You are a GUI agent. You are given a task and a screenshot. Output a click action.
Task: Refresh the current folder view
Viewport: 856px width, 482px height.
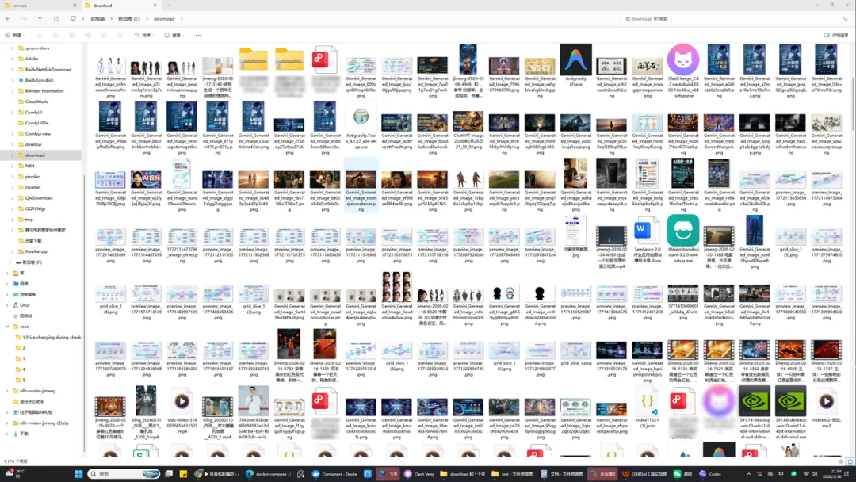[x=56, y=18]
